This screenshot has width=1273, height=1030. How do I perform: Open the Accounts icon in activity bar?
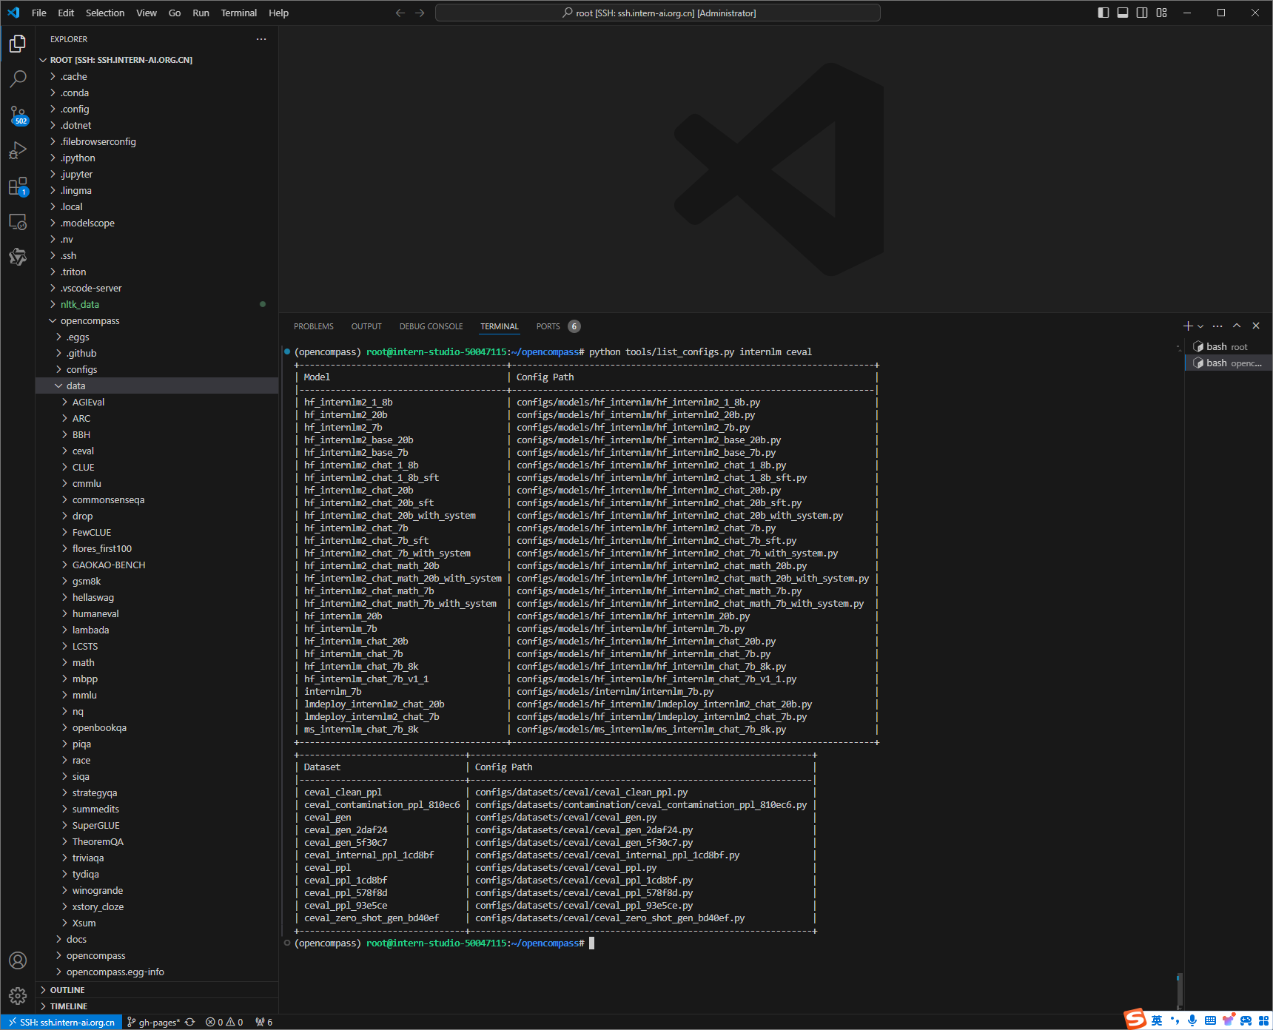click(18, 960)
